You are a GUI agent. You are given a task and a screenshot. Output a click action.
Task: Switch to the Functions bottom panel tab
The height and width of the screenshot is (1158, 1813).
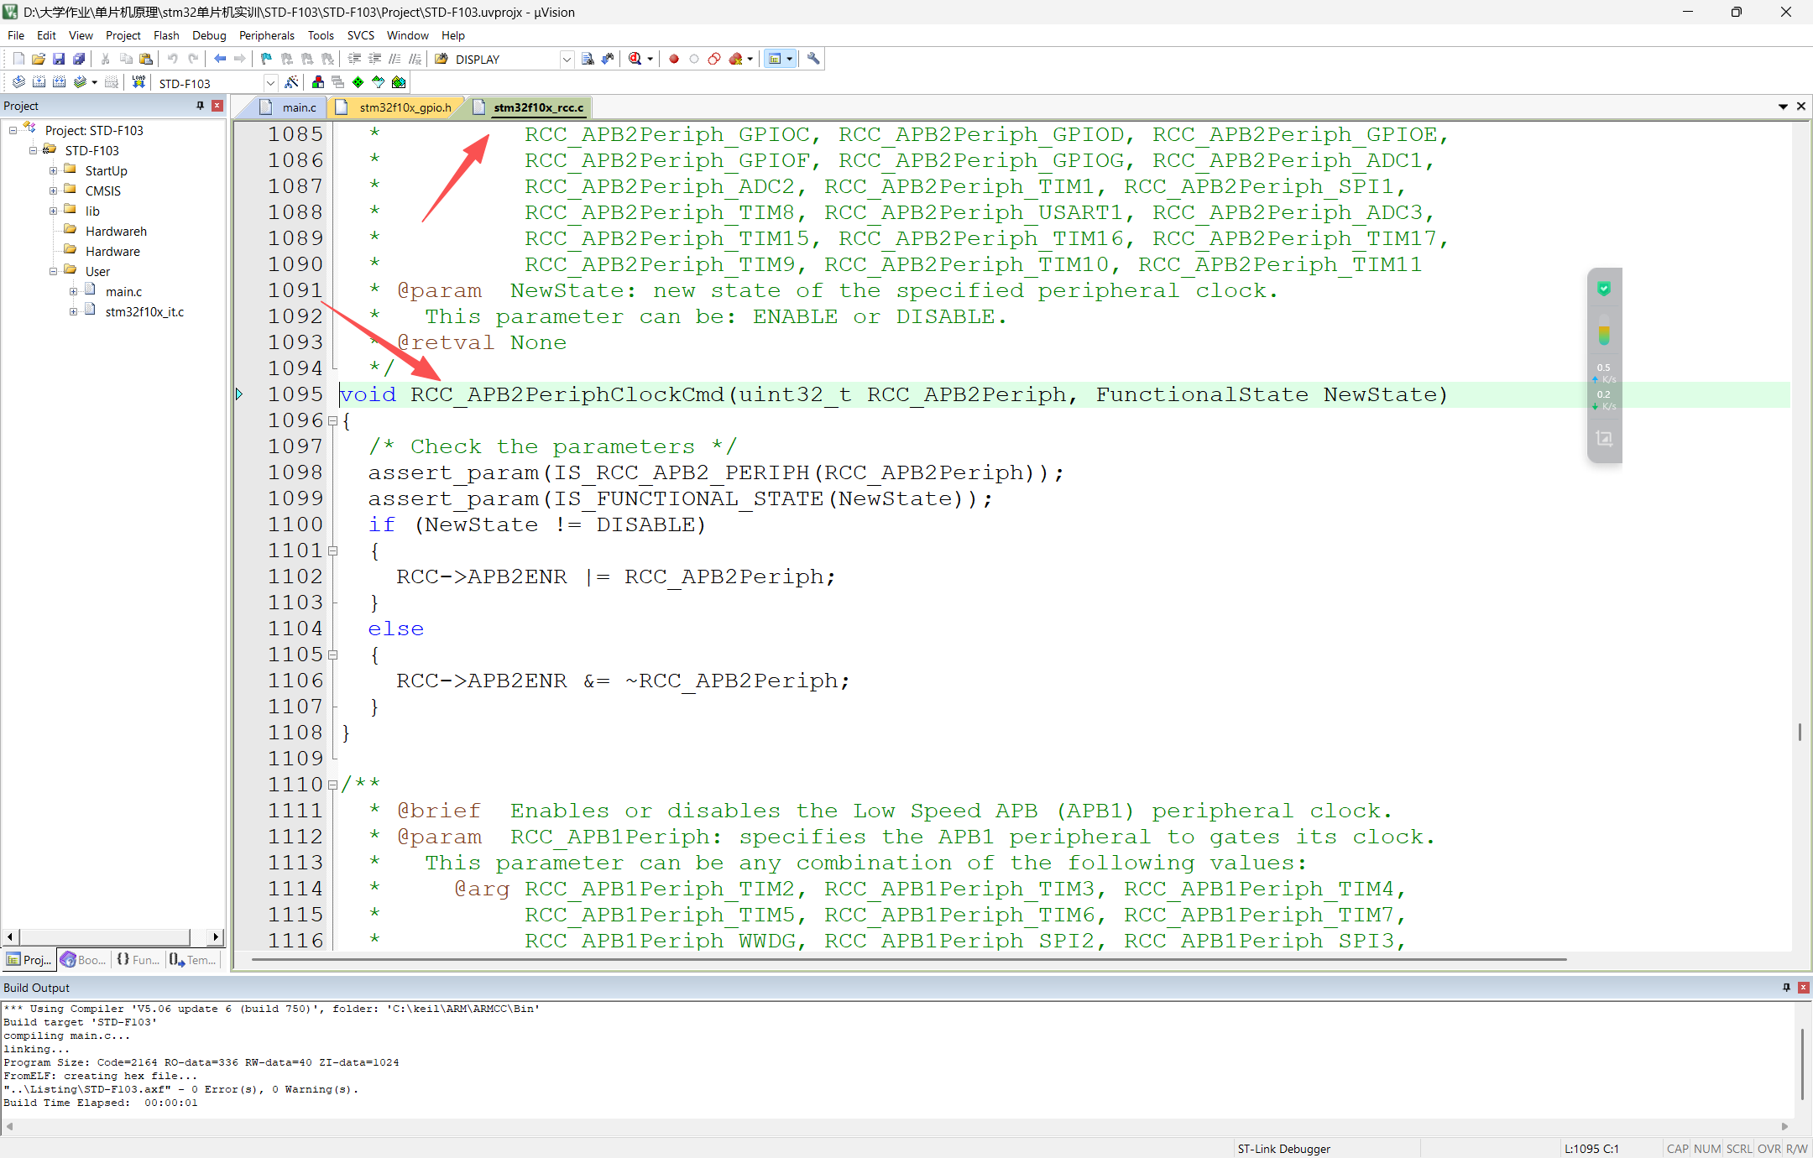click(x=139, y=960)
